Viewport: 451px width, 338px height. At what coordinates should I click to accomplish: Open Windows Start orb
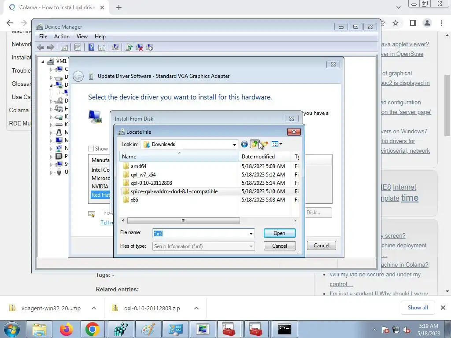click(11, 329)
